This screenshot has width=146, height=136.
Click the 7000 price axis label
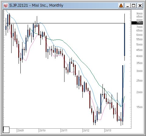tap(139, 27)
